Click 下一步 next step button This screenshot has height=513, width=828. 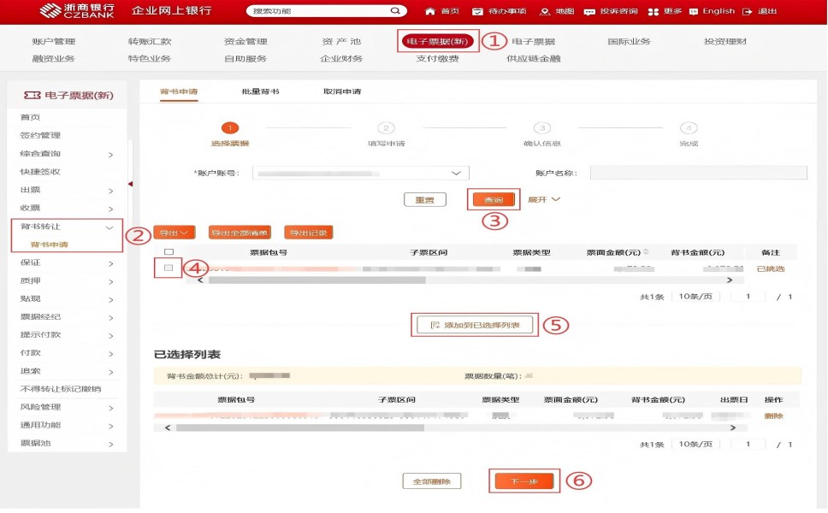524,481
